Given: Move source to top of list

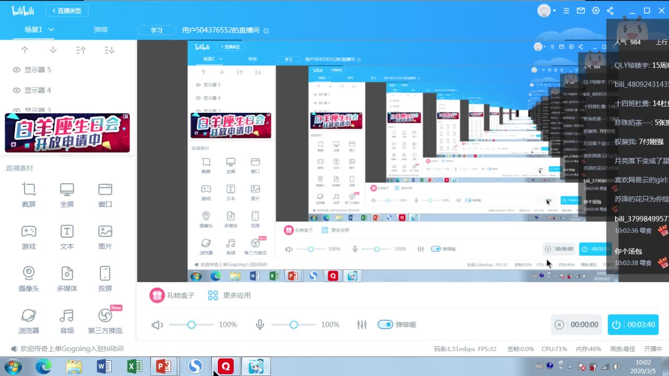Looking at the screenshot, I should pos(81,50).
